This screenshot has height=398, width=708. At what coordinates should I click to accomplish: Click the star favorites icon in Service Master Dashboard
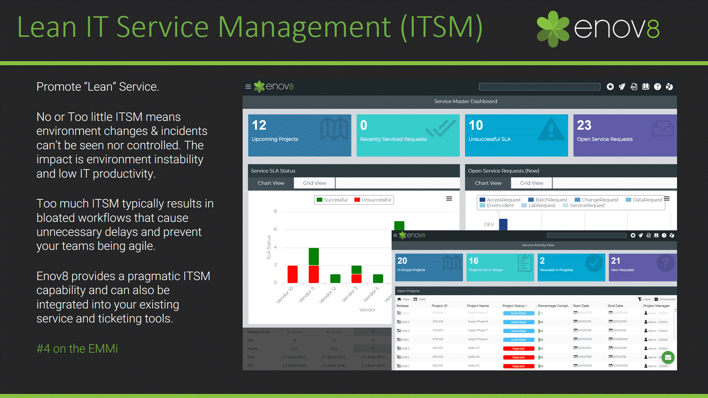point(610,87)
